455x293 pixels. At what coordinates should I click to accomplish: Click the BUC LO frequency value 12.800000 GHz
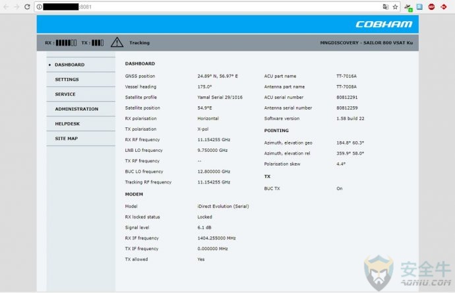(214, 172)
